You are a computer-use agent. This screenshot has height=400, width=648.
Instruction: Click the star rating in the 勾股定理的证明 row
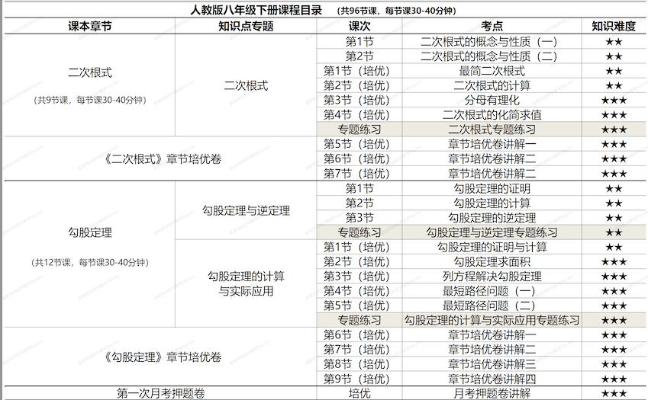point(614,189)
